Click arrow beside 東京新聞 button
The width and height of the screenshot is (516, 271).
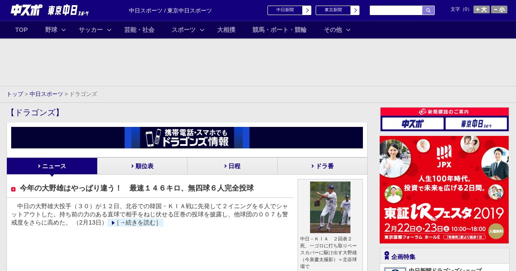[x=355, y=10]
